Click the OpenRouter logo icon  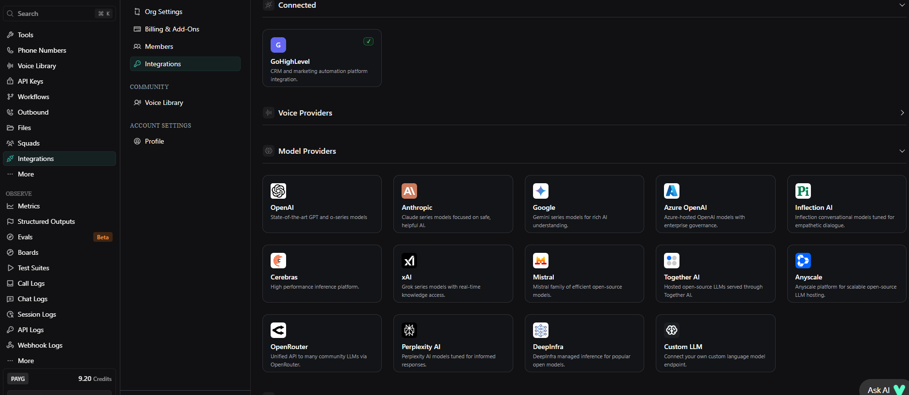pos(278,330)
